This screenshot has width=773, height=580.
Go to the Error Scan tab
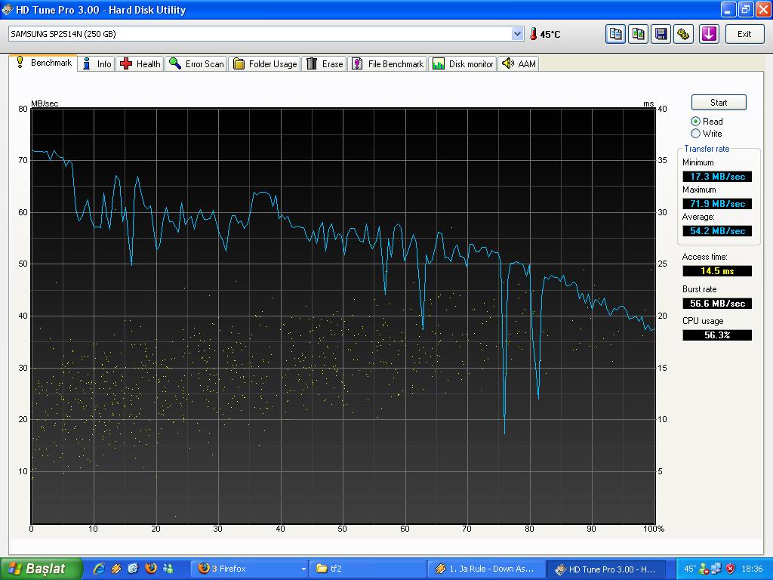tap(196, 64)
